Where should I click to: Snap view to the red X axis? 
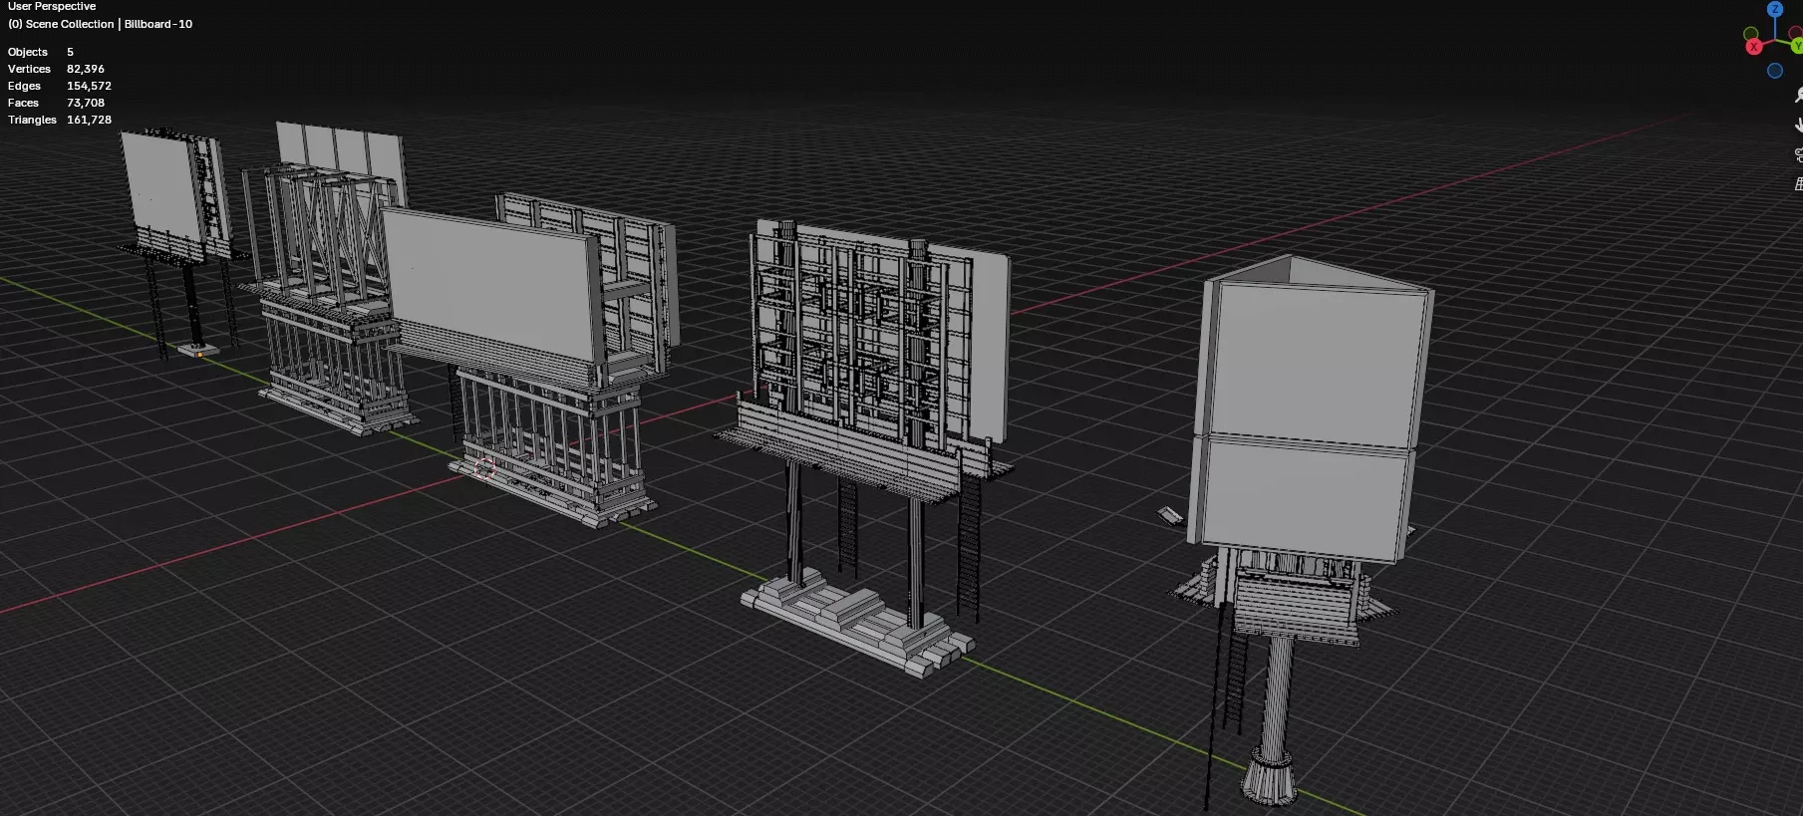[x=1754, y=47]
